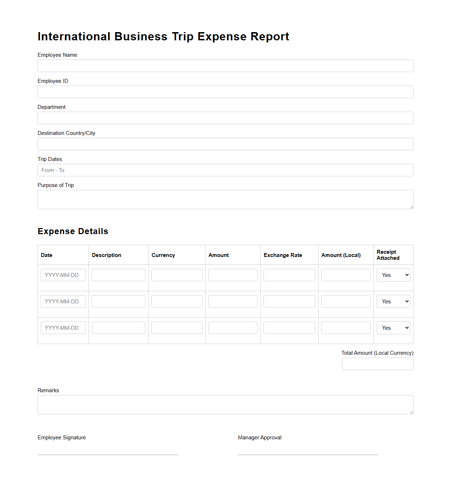Click the Employee ID input field
Viewport: 451px width, 485px height.
tap(225, 92)
